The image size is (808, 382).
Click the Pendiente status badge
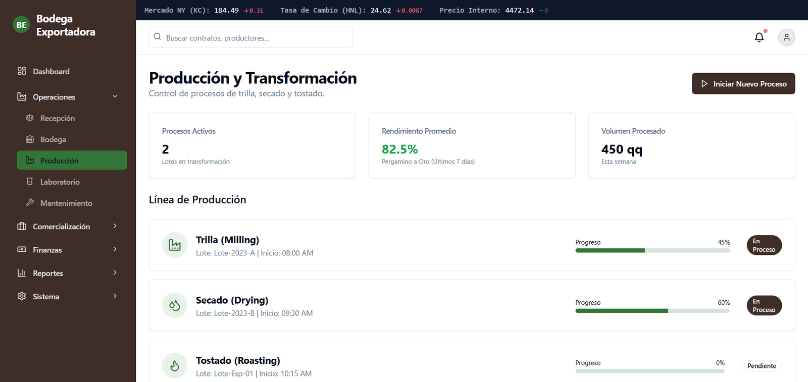coord(762,366)
